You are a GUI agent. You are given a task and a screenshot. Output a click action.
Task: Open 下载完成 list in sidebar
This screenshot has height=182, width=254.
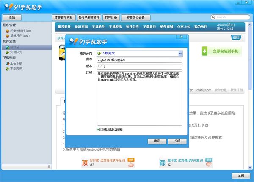16,68
